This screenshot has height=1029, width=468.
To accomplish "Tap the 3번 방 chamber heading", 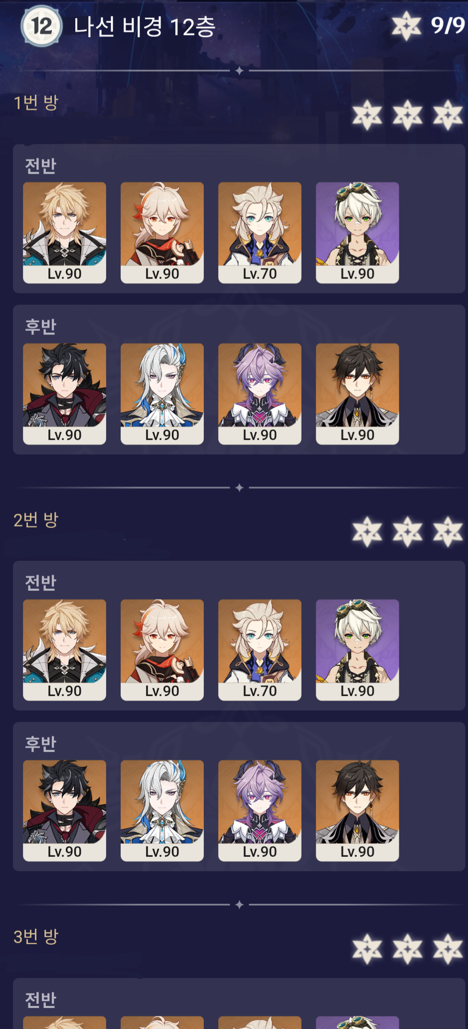I will pos(36,936).
